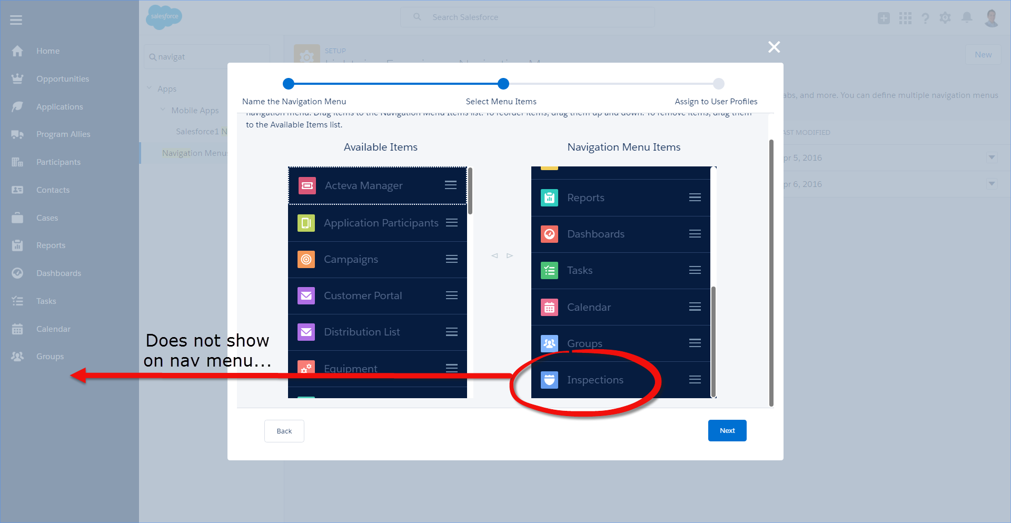The height and width of the screenshot is (523, 1011).
Task: Click the Name the Navigation Menu step dot
Action: coord(289,83)
